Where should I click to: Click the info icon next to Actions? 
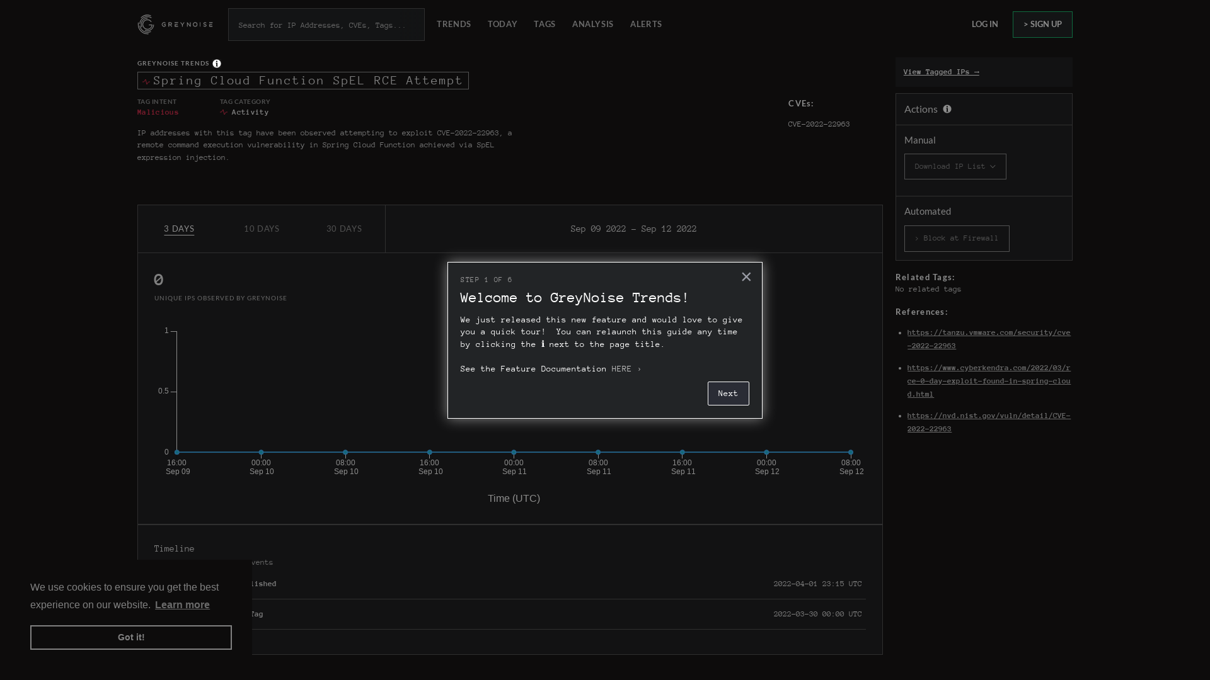(x=947, y=109)
